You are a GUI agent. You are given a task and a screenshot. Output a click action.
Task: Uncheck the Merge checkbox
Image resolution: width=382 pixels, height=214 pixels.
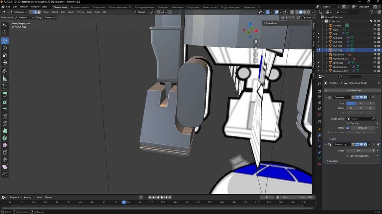(x=348, y=128)
